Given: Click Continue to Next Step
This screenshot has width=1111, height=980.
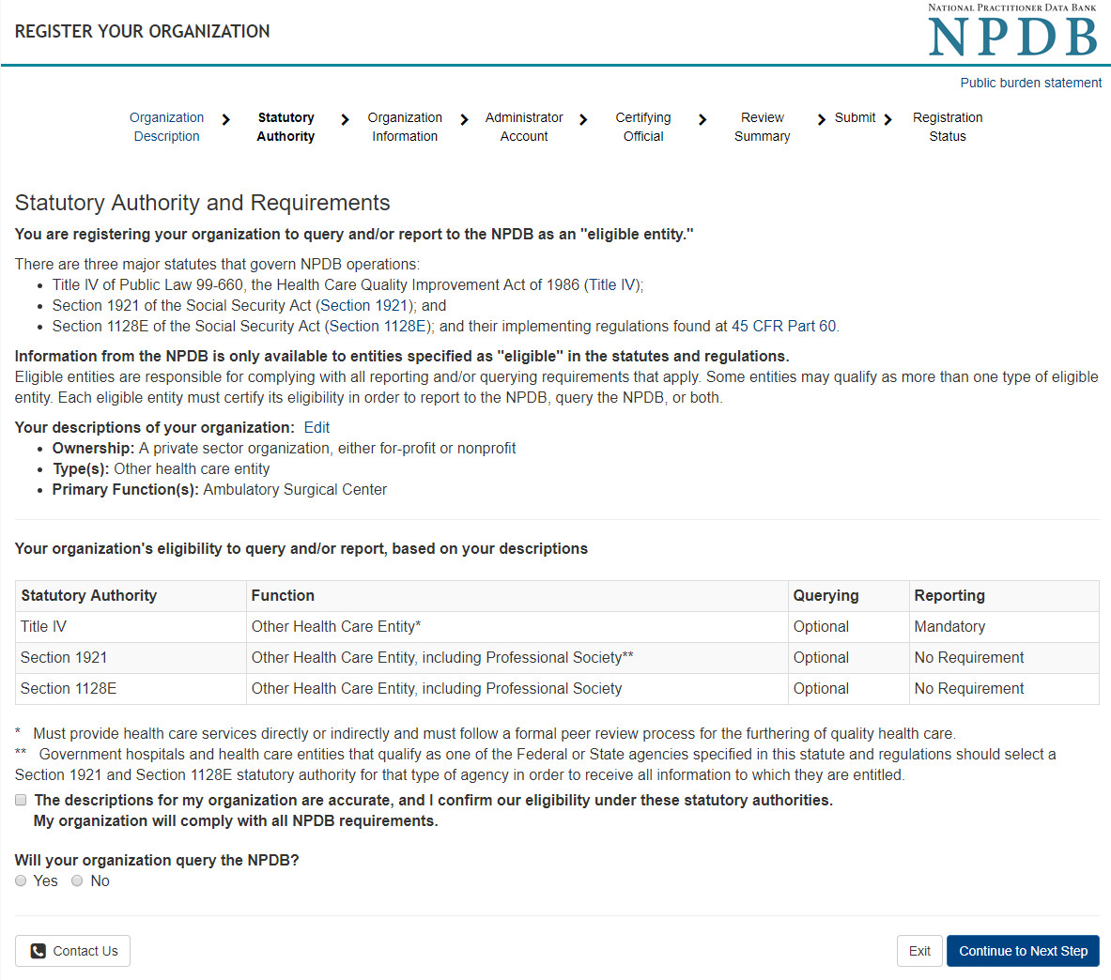Looking at the screenshot, I should click(1023, 951).
